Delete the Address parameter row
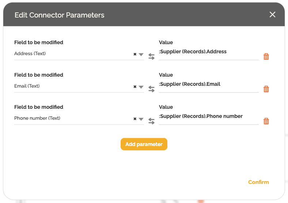Image resolution: width=288 pixels, height=203 pixels. coord(266,57)
